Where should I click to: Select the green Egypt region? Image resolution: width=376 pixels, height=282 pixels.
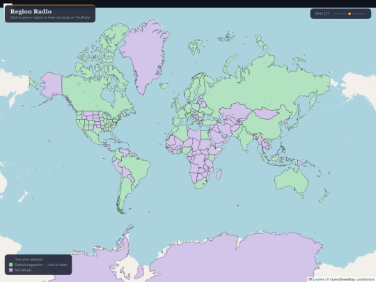click(205, 134)
